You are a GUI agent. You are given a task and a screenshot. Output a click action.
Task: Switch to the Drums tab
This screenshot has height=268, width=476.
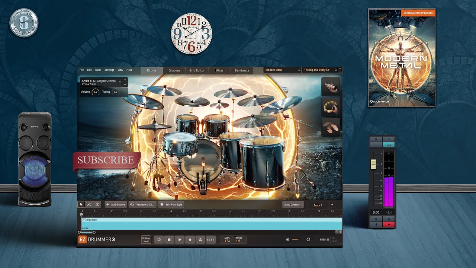click(x=152, y=70)
